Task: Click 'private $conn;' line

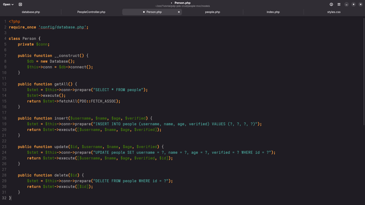Action: 34,44
